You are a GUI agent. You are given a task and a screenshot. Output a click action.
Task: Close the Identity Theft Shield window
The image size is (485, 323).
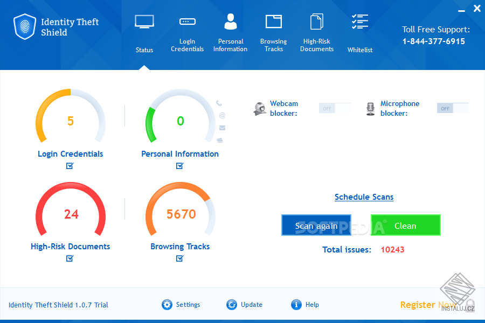pyautogui.click(x=477, y=9)
